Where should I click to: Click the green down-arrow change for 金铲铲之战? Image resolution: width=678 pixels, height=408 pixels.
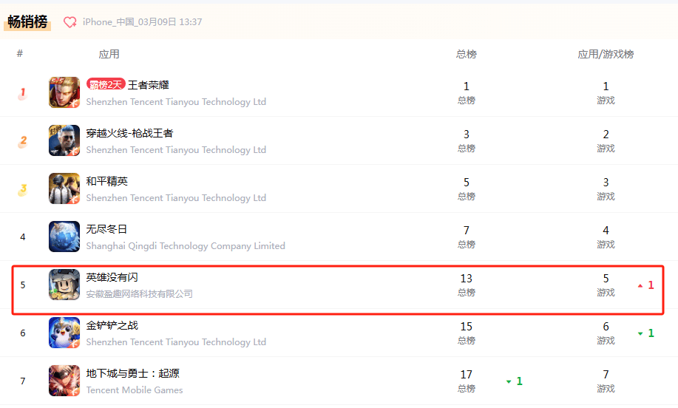point(646,333)
